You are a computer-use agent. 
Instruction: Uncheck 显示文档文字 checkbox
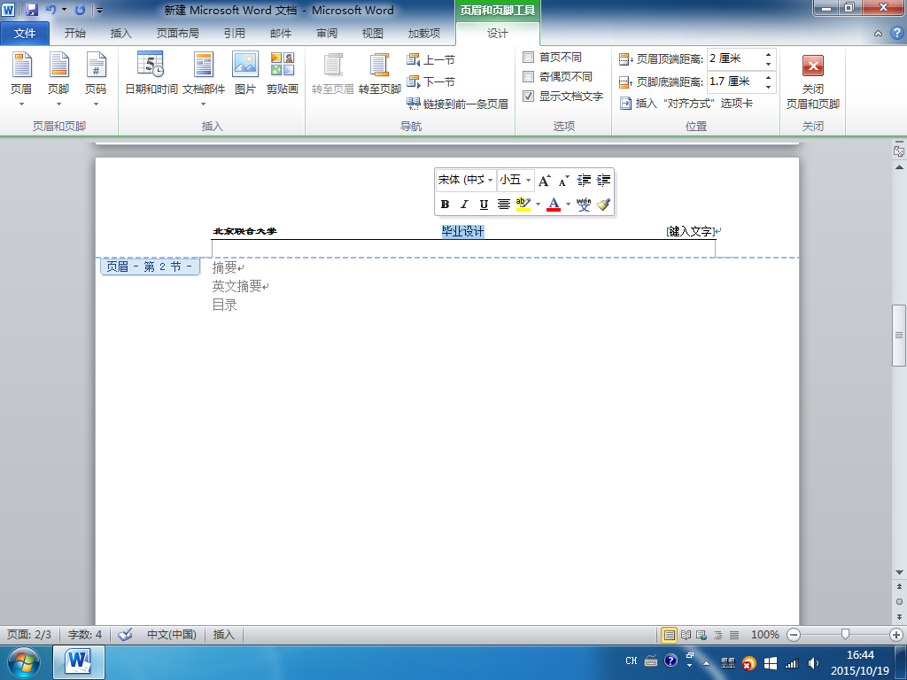pyautogui.click(x=528, y=96)
